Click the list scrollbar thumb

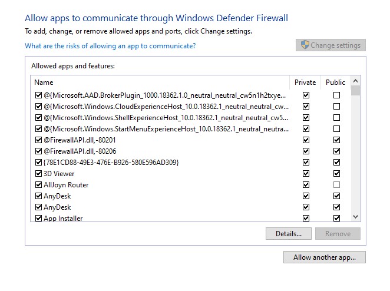click(x=356, y=91)
